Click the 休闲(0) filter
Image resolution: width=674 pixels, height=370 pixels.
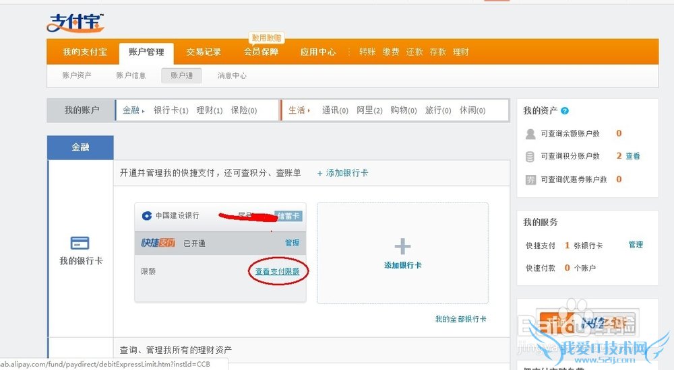tap(472, 110)
